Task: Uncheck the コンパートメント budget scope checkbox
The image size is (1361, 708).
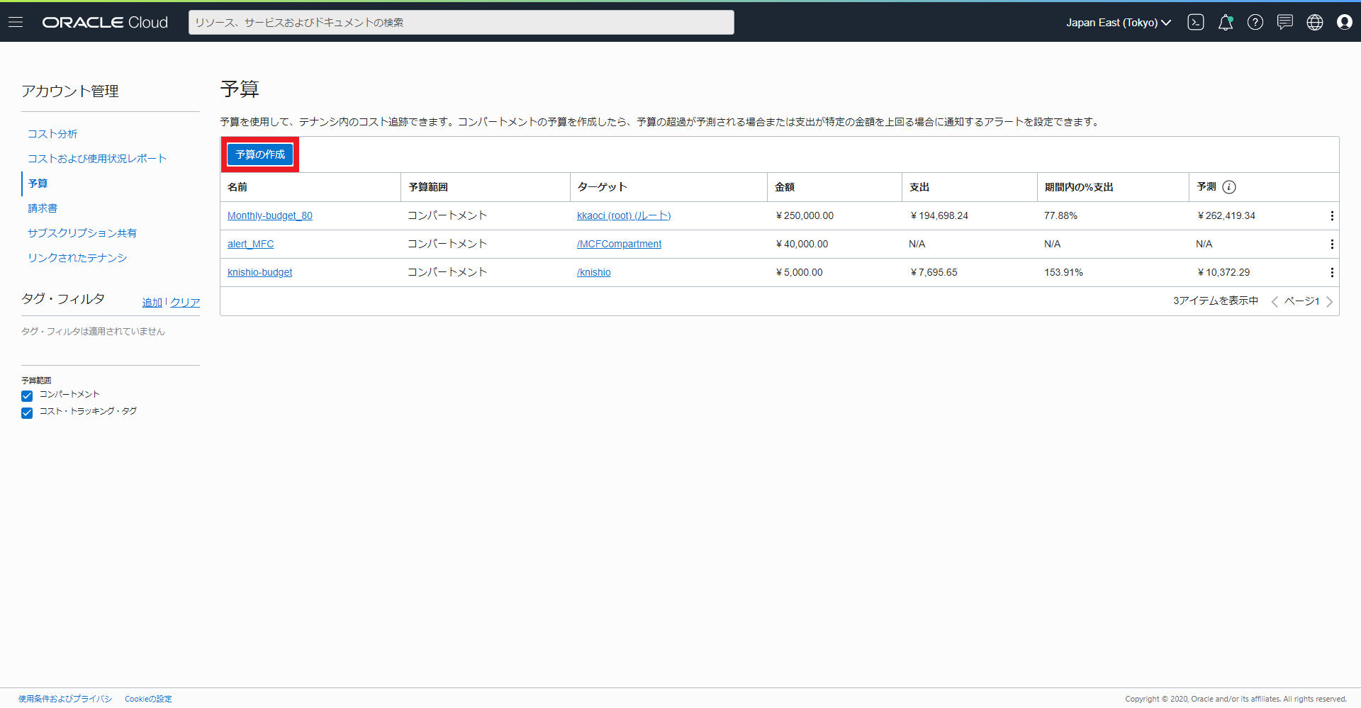Action: point(27,396)
